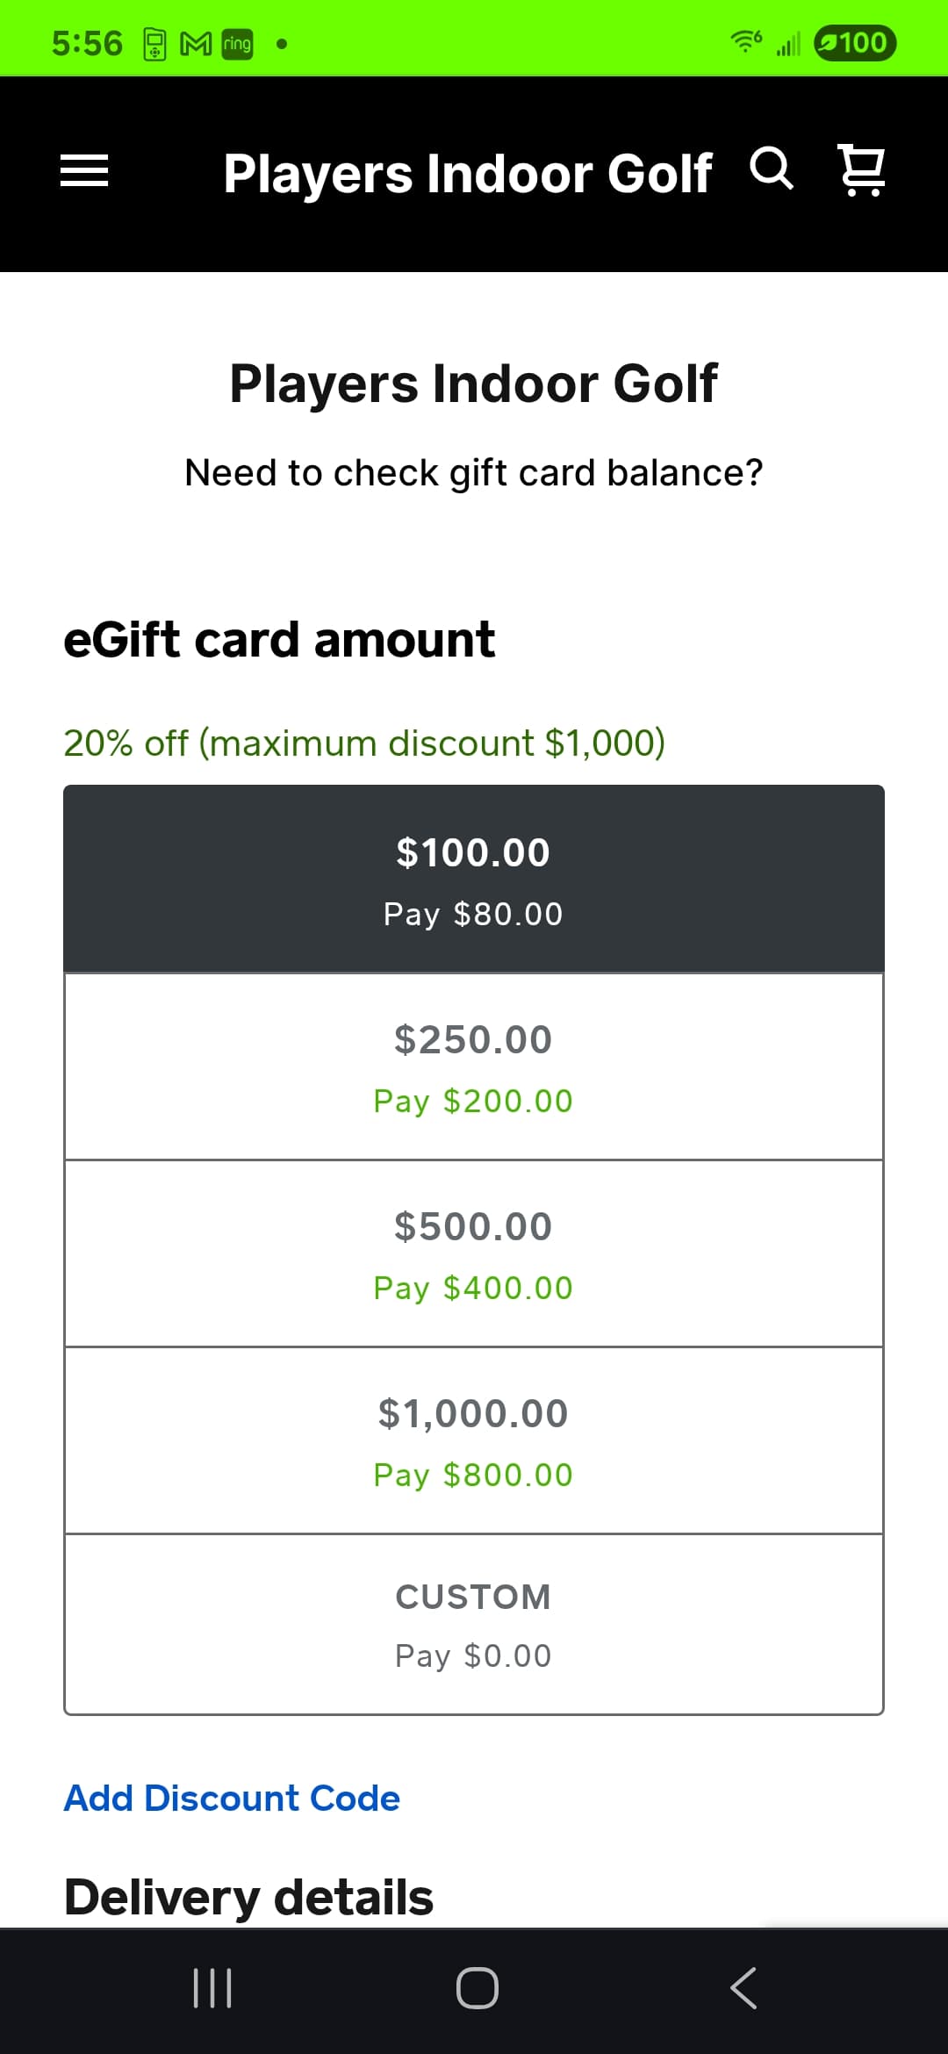Open Android recent apps button
The width and height of the screenshot is (948, 2054).
point(212,1988)
